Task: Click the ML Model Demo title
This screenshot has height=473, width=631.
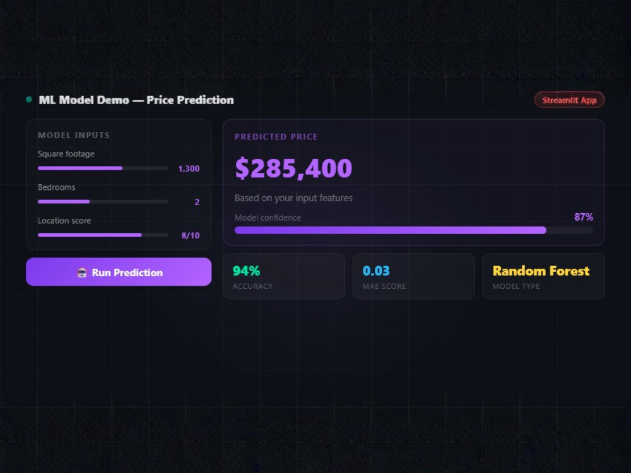Action: (x=136, y=100)
